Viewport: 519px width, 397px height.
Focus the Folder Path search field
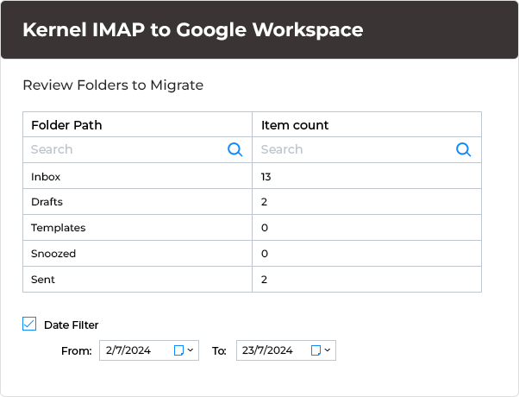(137, 150)
